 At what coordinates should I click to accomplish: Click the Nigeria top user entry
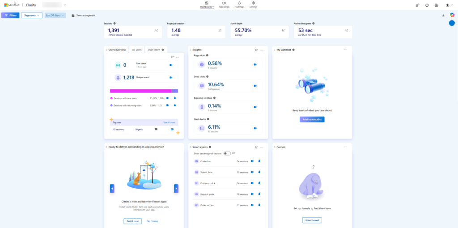pos(139,129)
